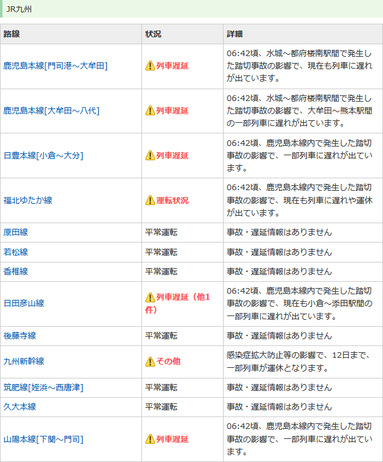Screen dimensions: 383x462
Task: Open the 日豊本線[小倉～大分] line link
Action: pos(43,156)
